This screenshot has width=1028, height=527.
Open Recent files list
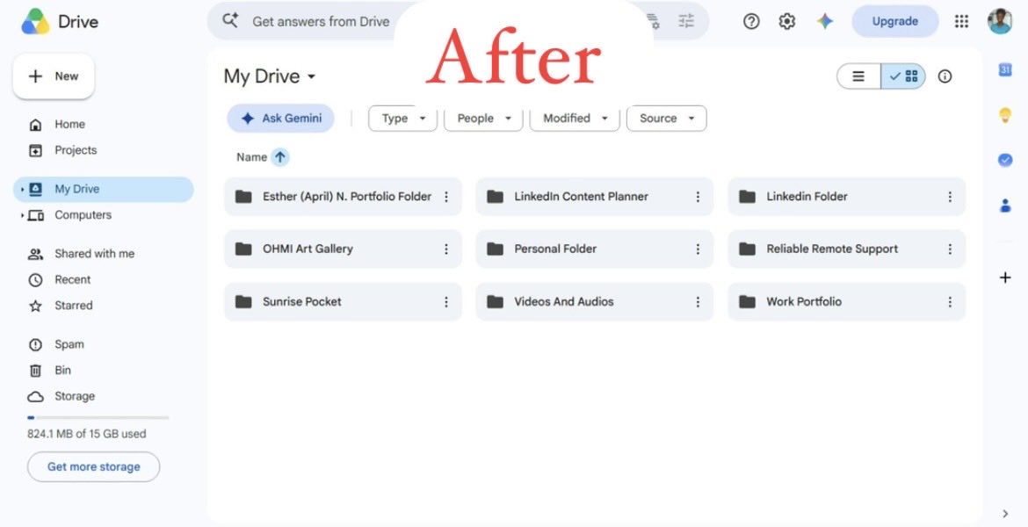(x=72, y=280)
